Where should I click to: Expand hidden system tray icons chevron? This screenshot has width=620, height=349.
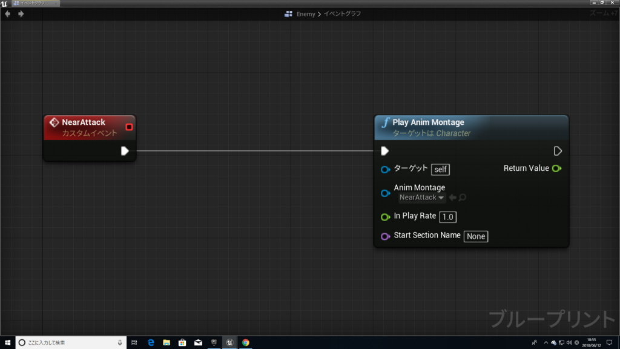[546, 343]
